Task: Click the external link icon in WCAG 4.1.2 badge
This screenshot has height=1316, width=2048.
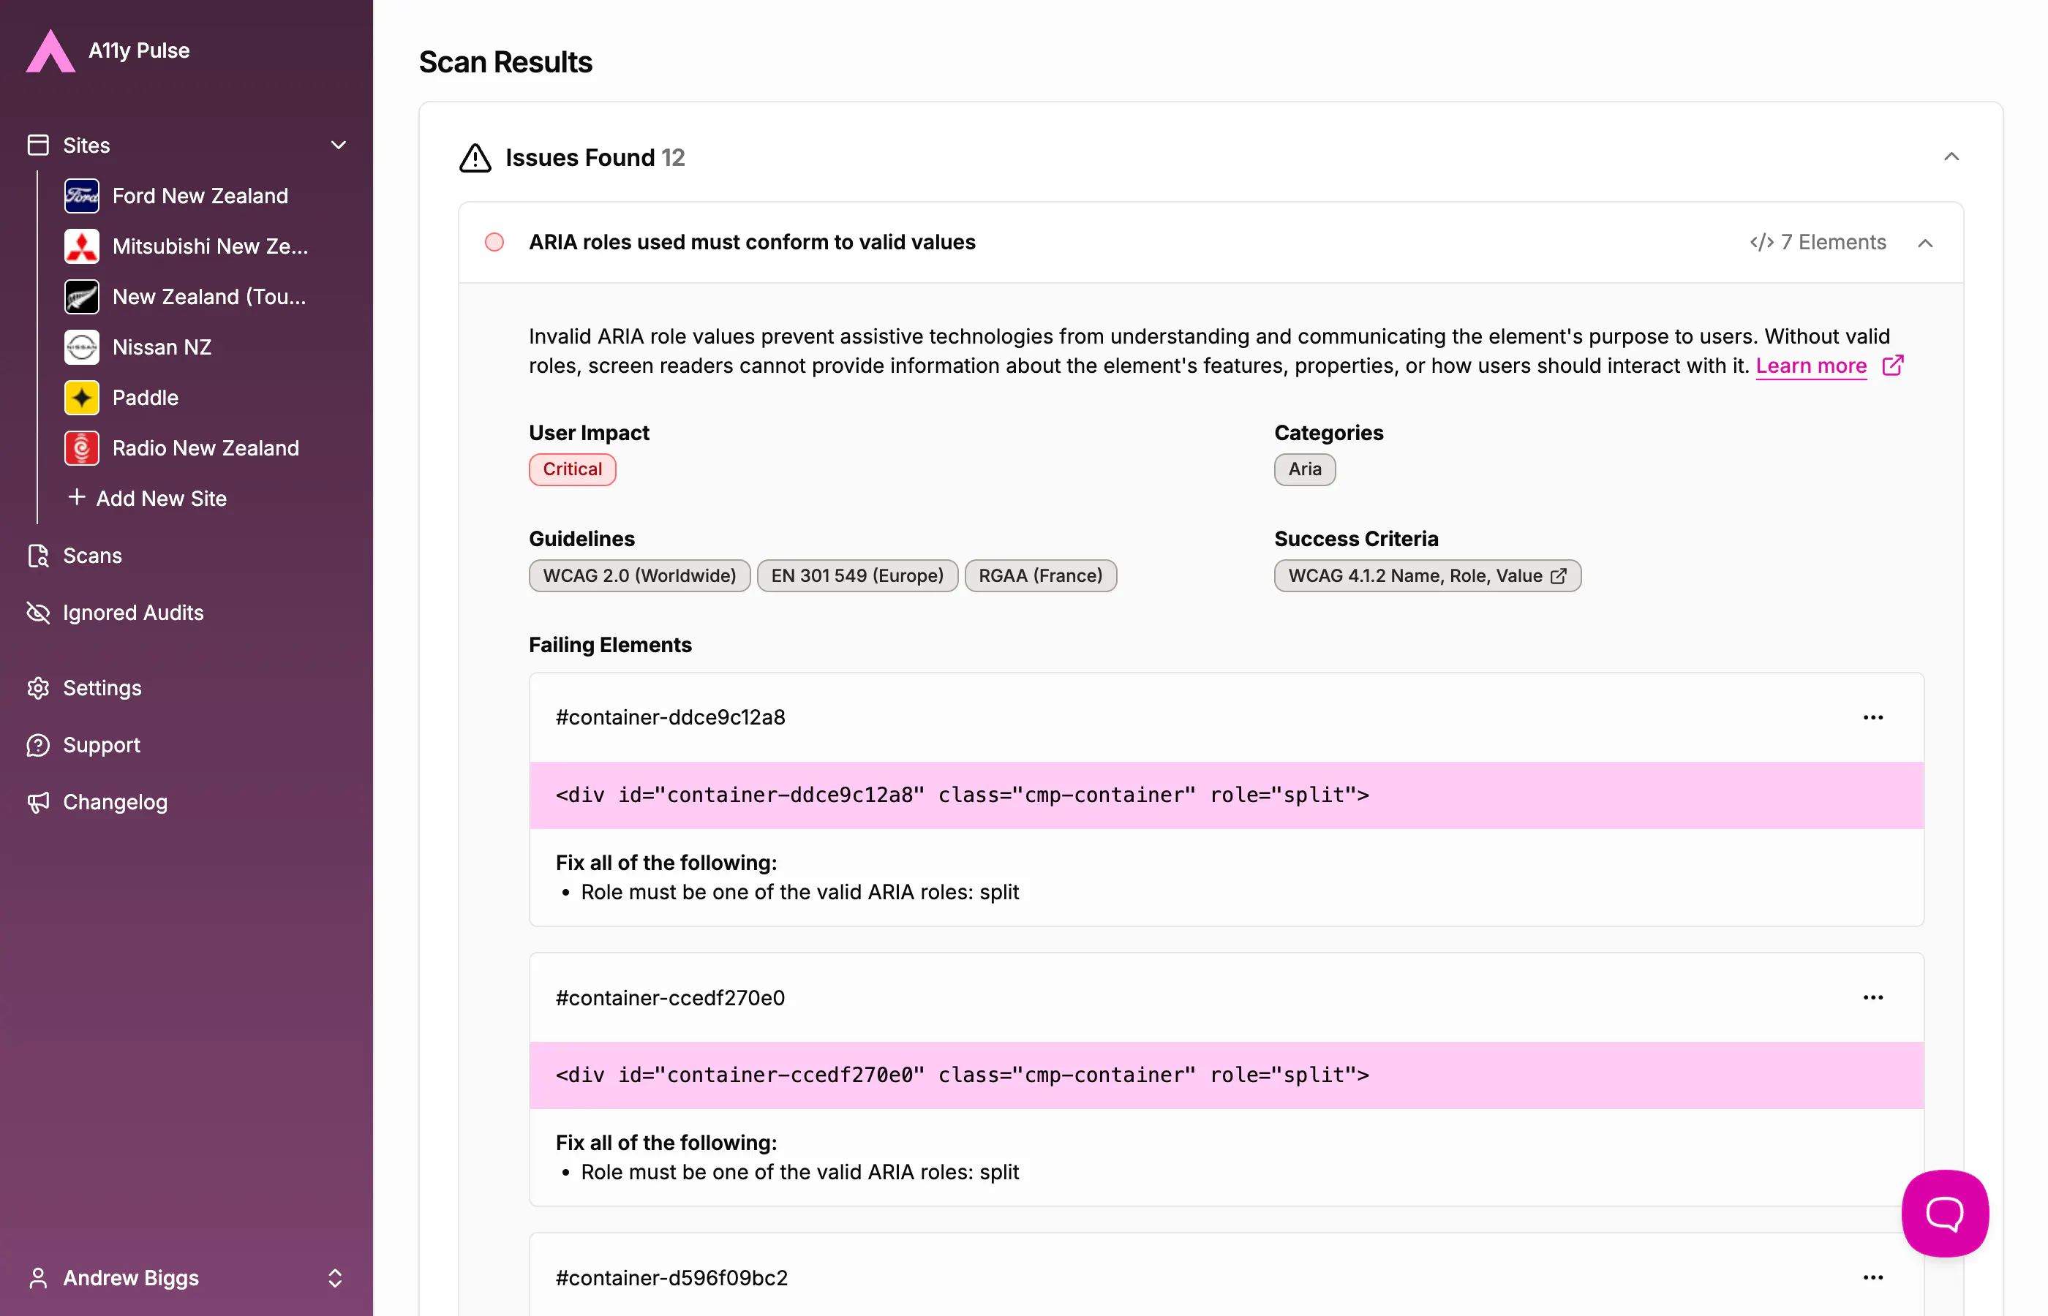Action: (x=1558, y=576)
